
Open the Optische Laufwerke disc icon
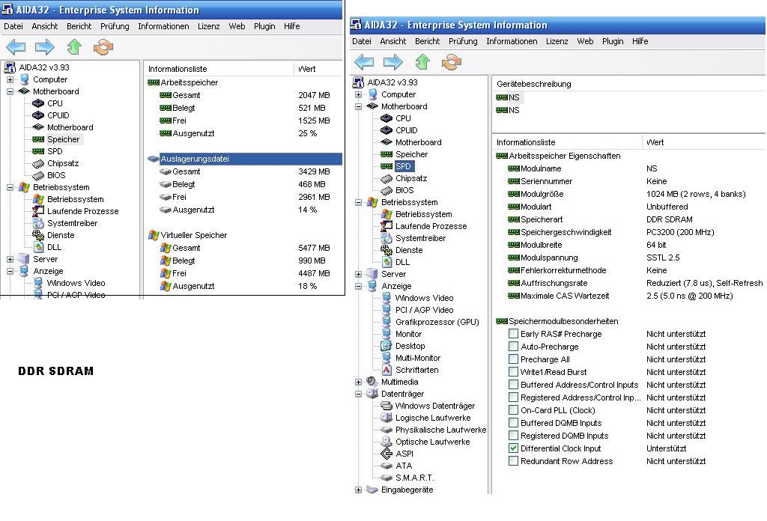[386, 442]
